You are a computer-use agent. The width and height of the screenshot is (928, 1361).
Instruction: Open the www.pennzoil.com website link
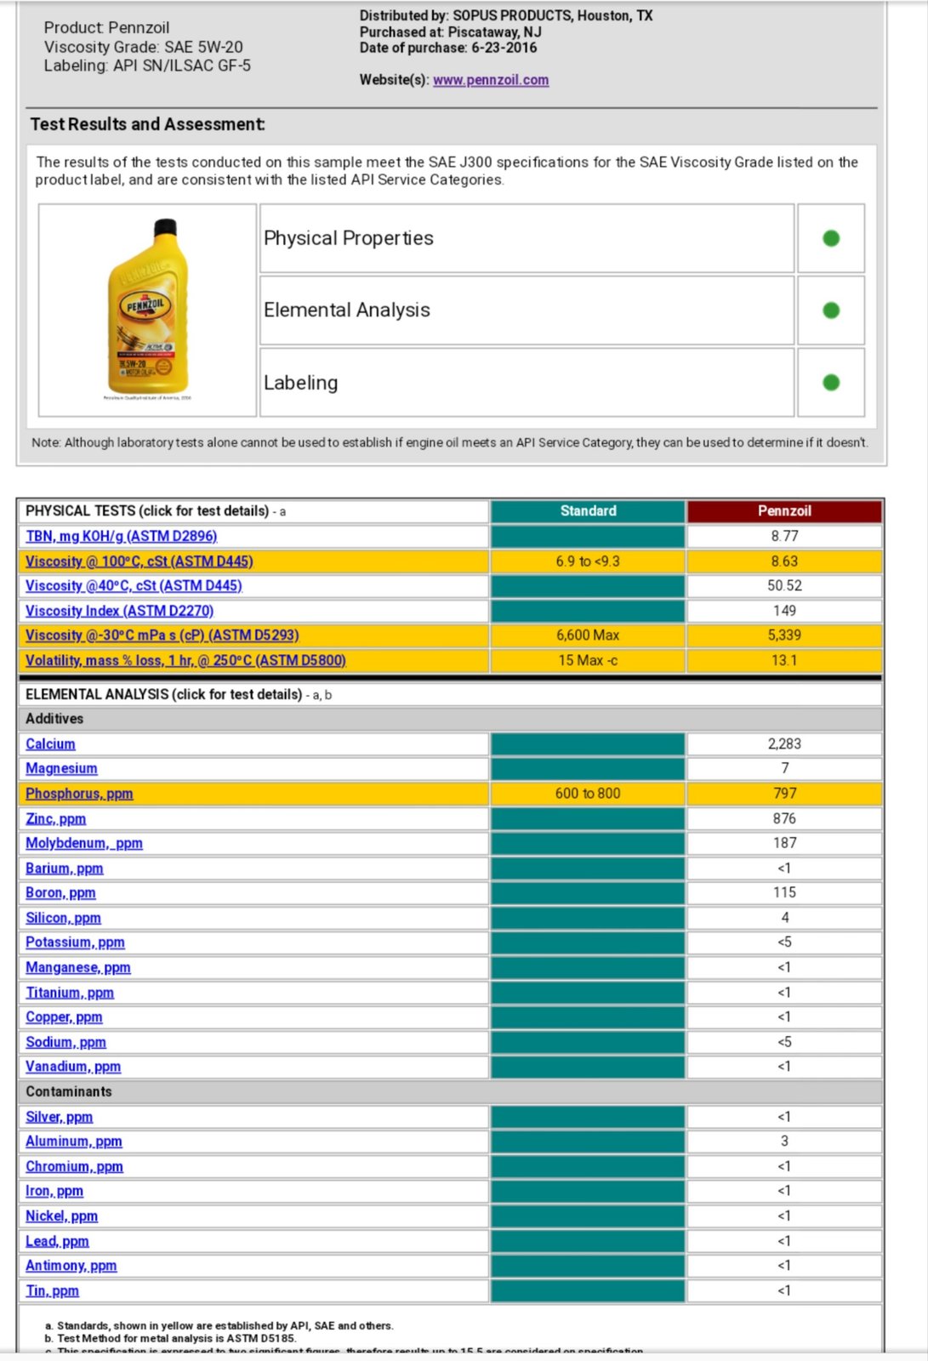[x=491, y=80]
